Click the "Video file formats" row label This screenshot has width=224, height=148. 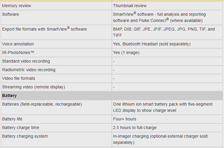[x=18, y=78]
